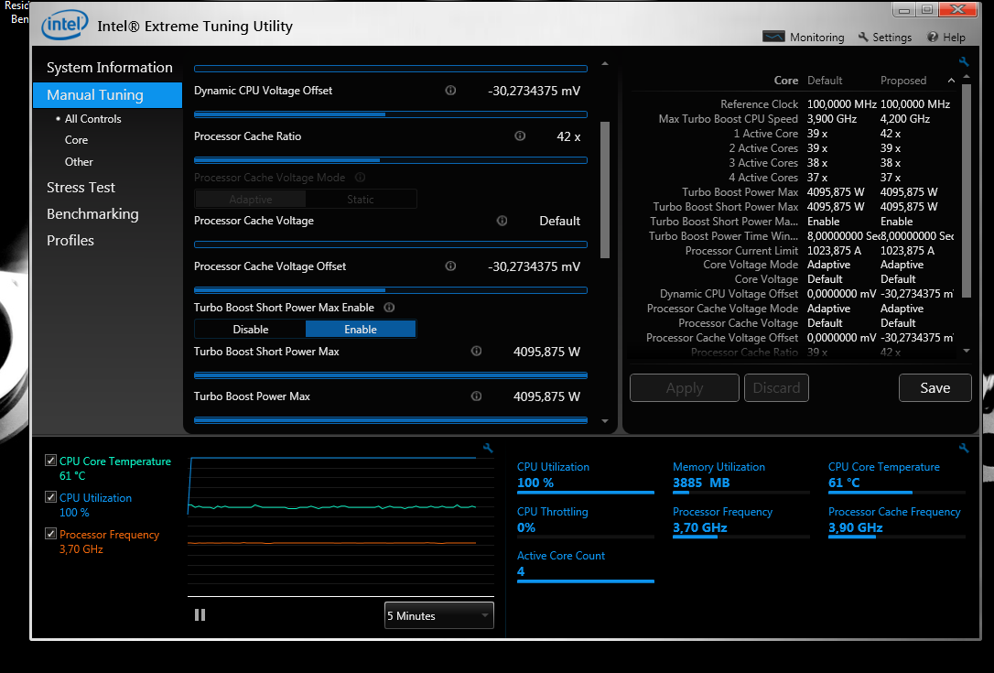Open Benchmarking section
Viewport: 994px width, 673px height.
[x=92, y=213]
